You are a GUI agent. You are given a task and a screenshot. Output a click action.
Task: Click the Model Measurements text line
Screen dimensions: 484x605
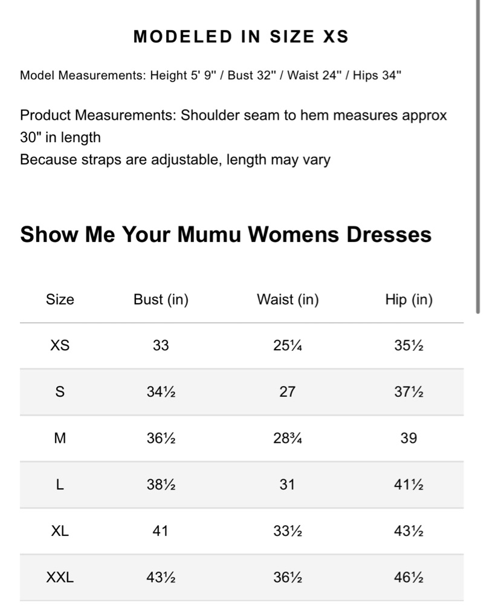click(x=210, y=75)
